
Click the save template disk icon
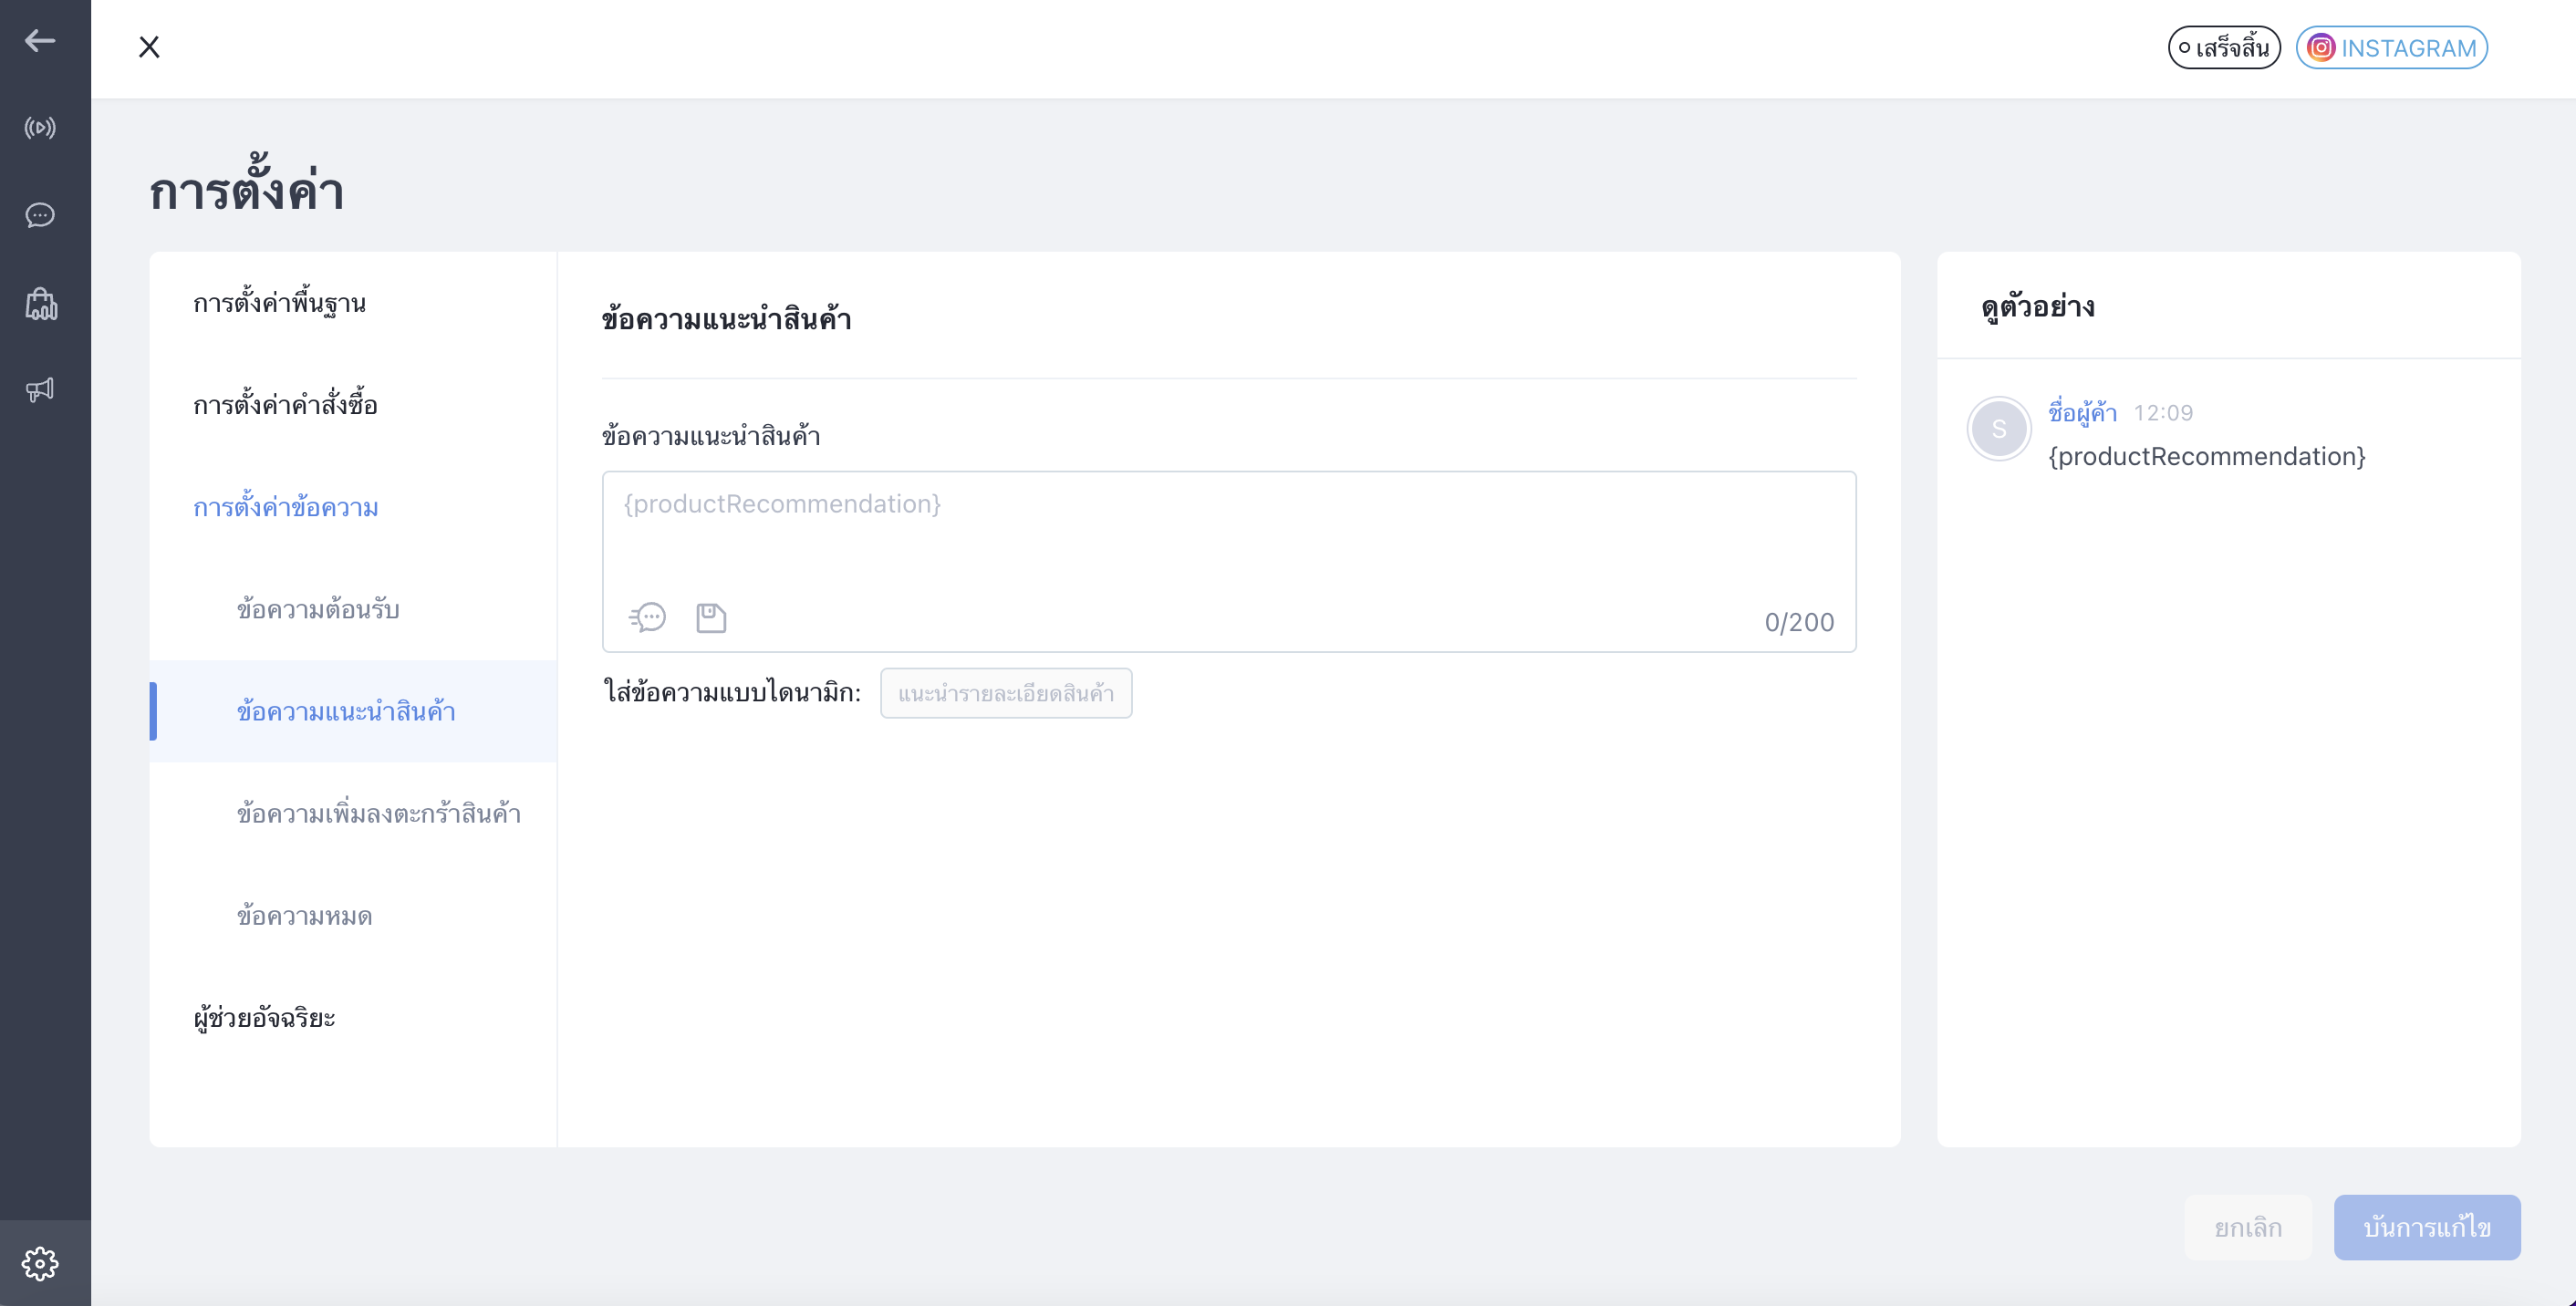point(711,618)
